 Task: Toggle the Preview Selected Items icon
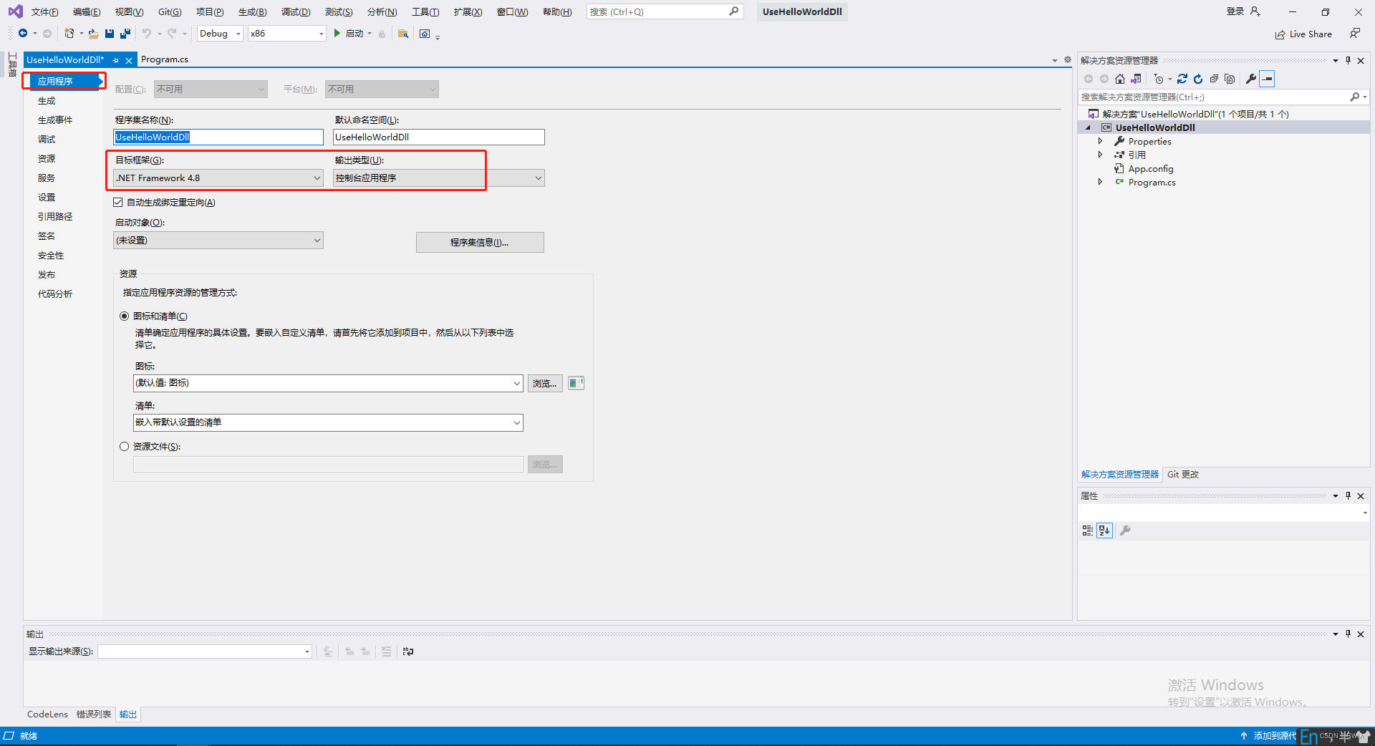(1268, 79)
